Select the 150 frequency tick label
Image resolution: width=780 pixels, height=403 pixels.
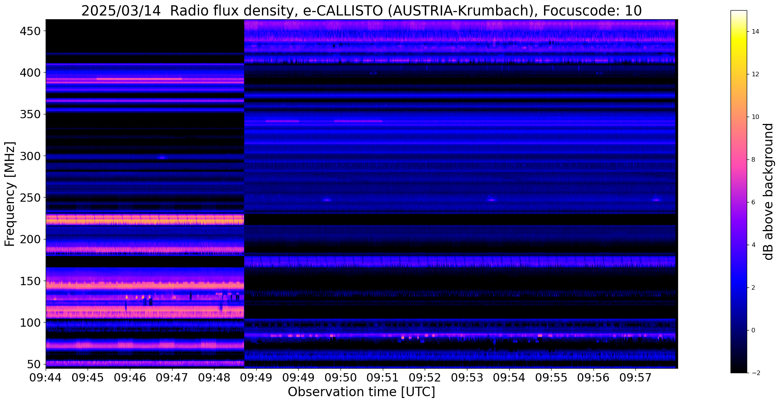[31, 281]
